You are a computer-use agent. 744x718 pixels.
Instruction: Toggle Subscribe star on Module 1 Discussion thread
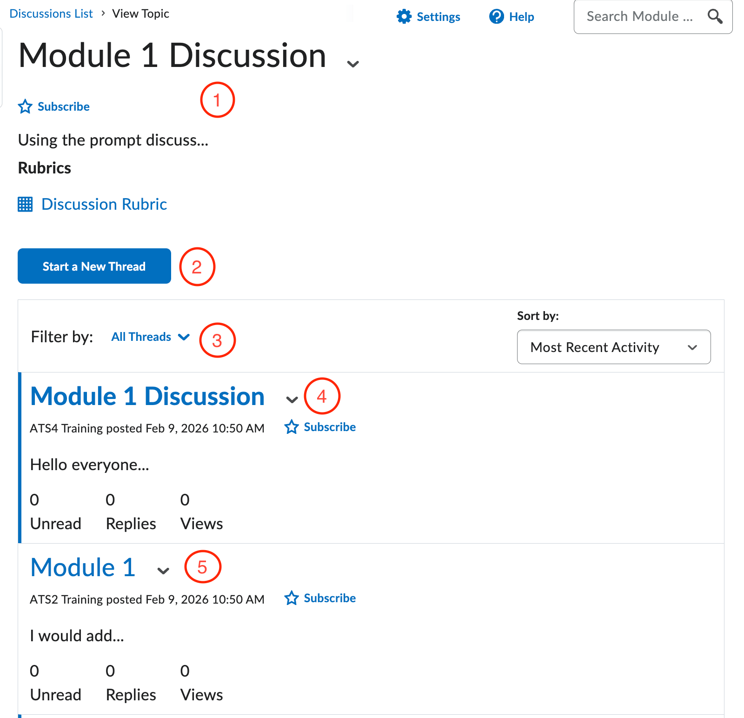pos(291,426)
